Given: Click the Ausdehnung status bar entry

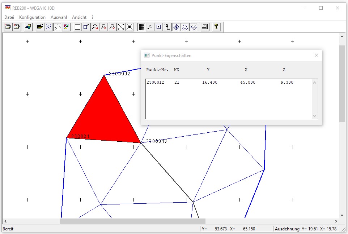Looking at the screenshot, I should tap(306, 229).
